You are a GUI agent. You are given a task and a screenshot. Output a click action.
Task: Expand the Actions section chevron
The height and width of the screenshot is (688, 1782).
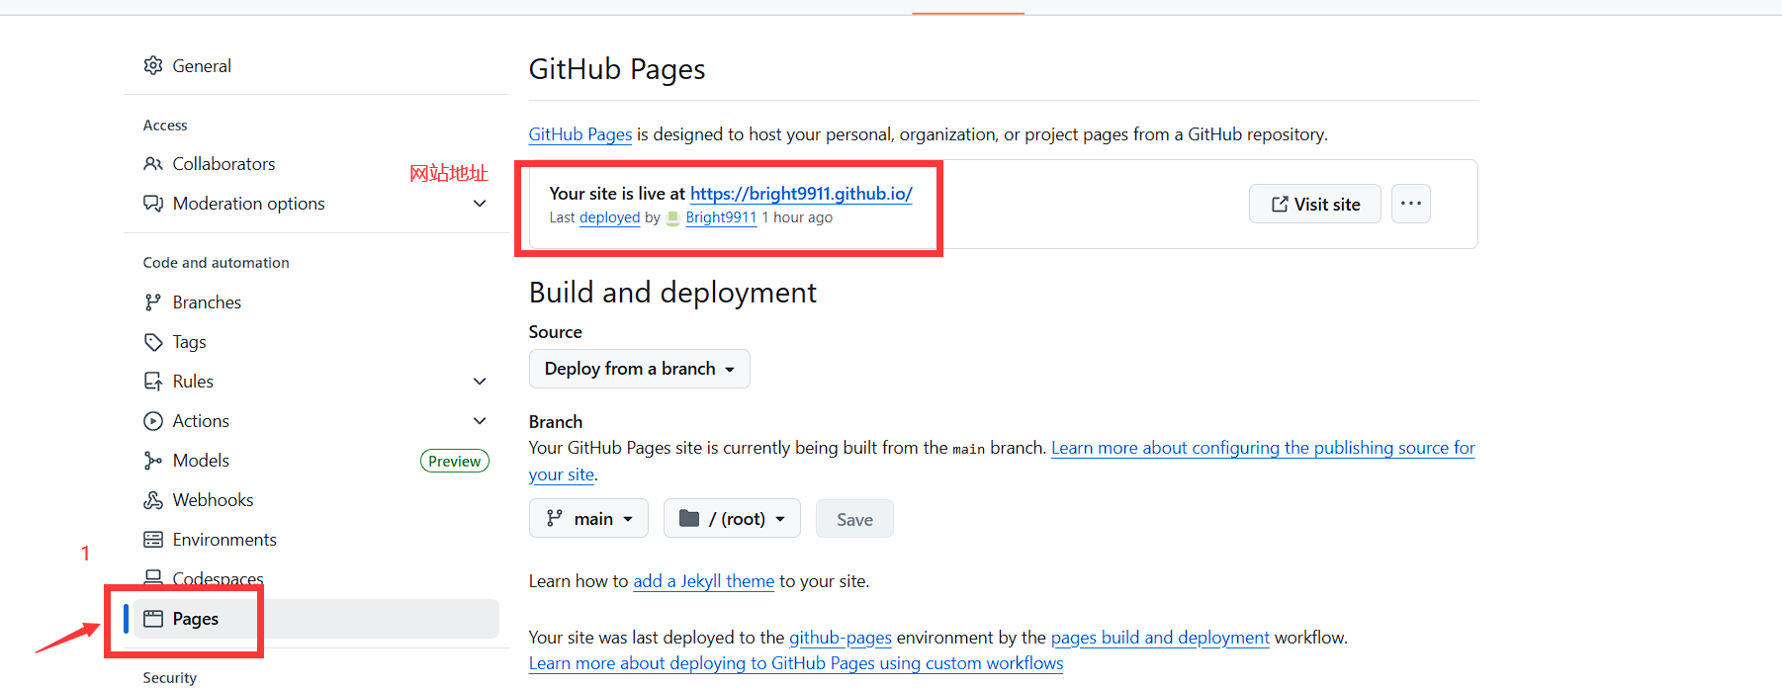(480, 420)
